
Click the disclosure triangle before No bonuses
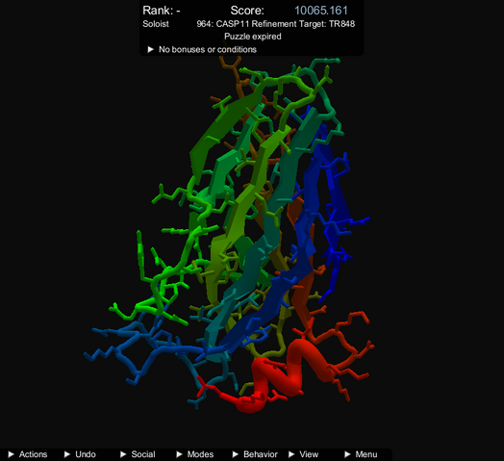click(x=150, y=49)
